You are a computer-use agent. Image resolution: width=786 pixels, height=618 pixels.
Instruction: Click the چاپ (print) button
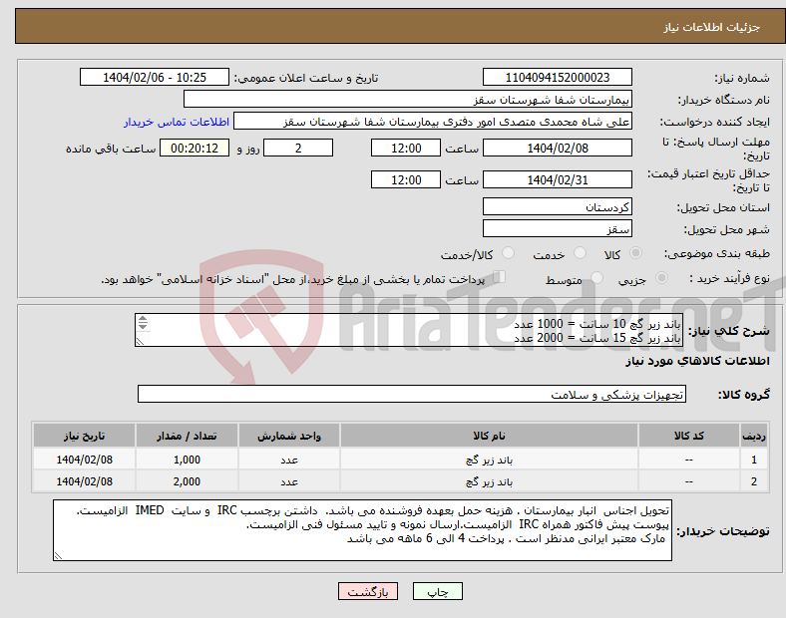(437, 591)
